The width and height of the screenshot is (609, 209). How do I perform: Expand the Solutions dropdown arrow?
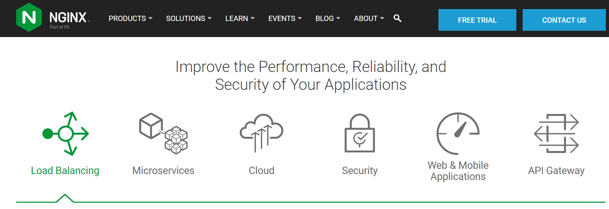(x=210, y=18)
